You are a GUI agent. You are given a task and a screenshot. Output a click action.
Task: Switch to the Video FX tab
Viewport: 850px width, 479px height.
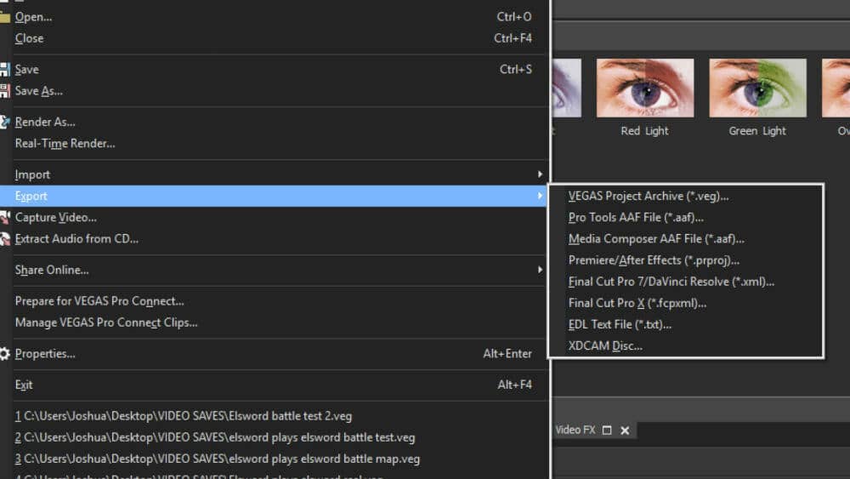point(575,431)
